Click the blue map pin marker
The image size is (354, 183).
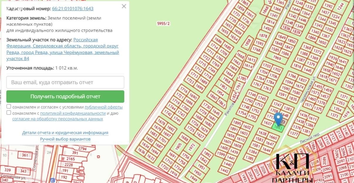click(278, 118)
